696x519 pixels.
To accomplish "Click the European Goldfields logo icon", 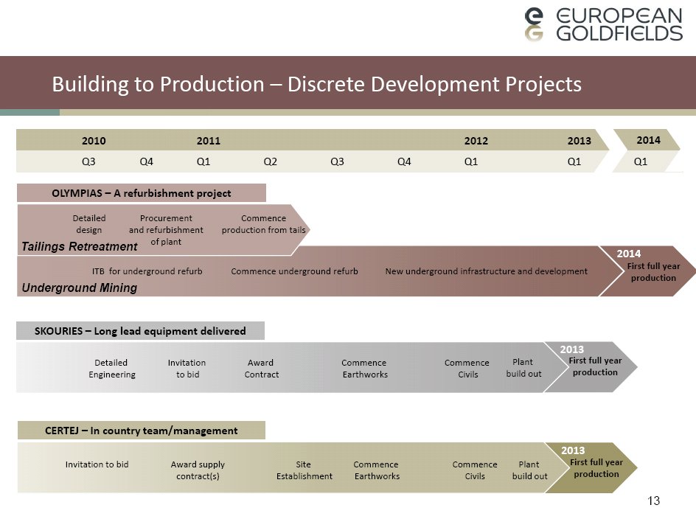I will pyautogui.click(x=534, y=24).
